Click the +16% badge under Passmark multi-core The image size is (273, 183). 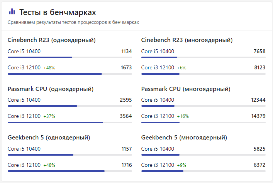point(183,116)
